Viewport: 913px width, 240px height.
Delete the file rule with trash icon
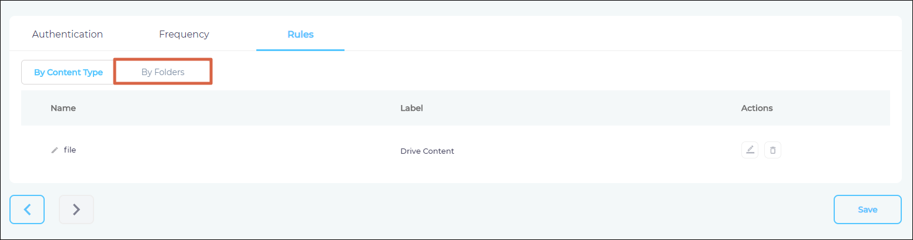pos(772,150)
